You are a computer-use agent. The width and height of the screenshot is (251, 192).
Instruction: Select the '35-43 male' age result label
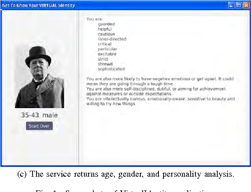[x=39, y=115]
